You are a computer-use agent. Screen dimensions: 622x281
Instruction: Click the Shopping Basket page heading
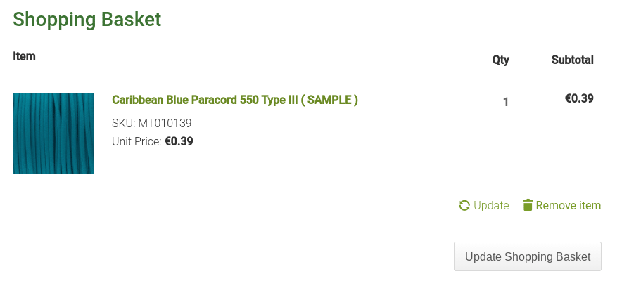(87, 19)
